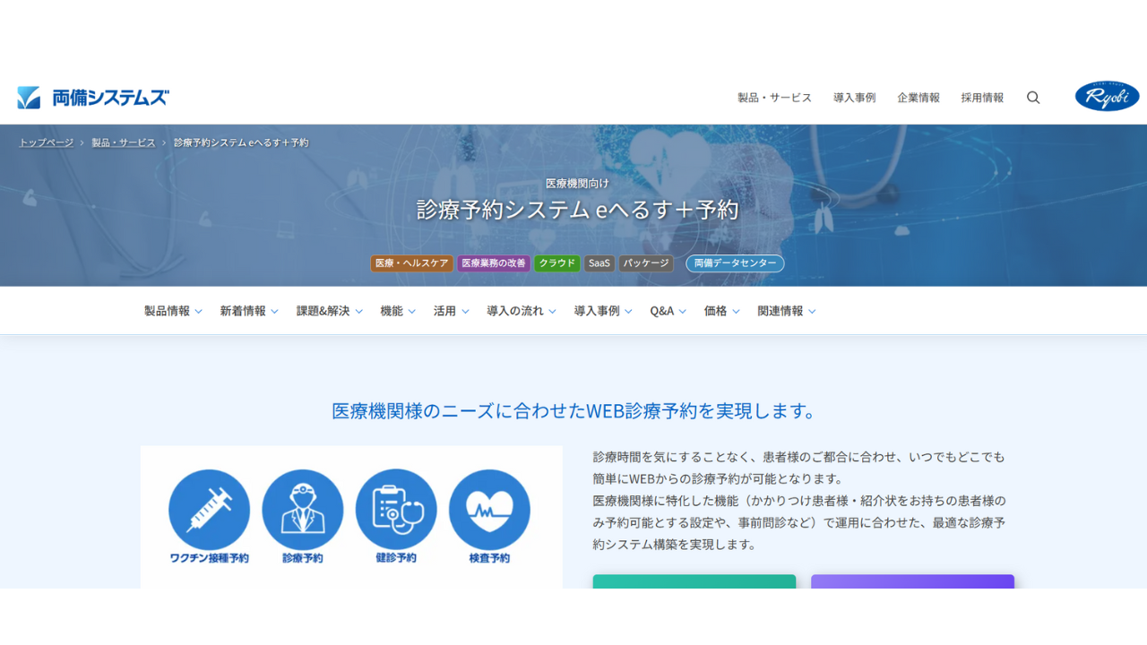
Task: Expand the 製品情報 submenu
Action: (x=174, y=311)
